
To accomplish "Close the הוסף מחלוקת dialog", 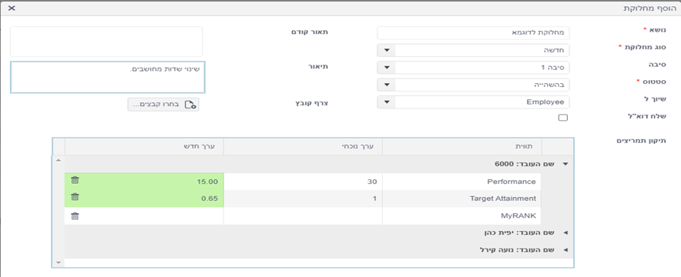I will [12, 8].
